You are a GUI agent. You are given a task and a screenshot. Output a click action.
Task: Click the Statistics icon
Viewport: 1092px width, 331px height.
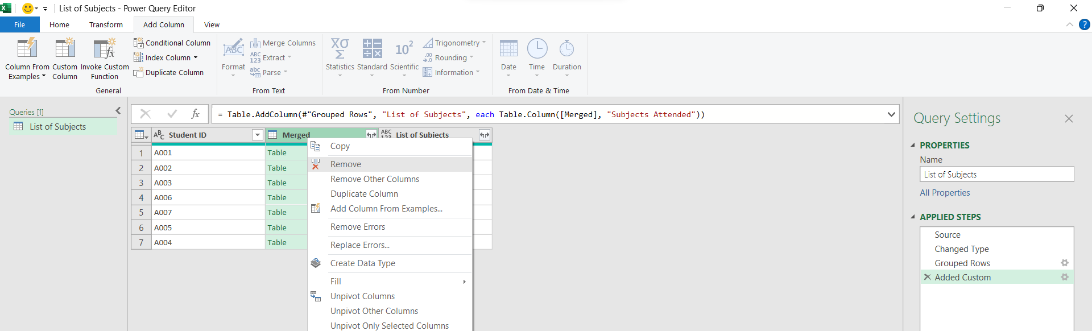pos(340,49)
